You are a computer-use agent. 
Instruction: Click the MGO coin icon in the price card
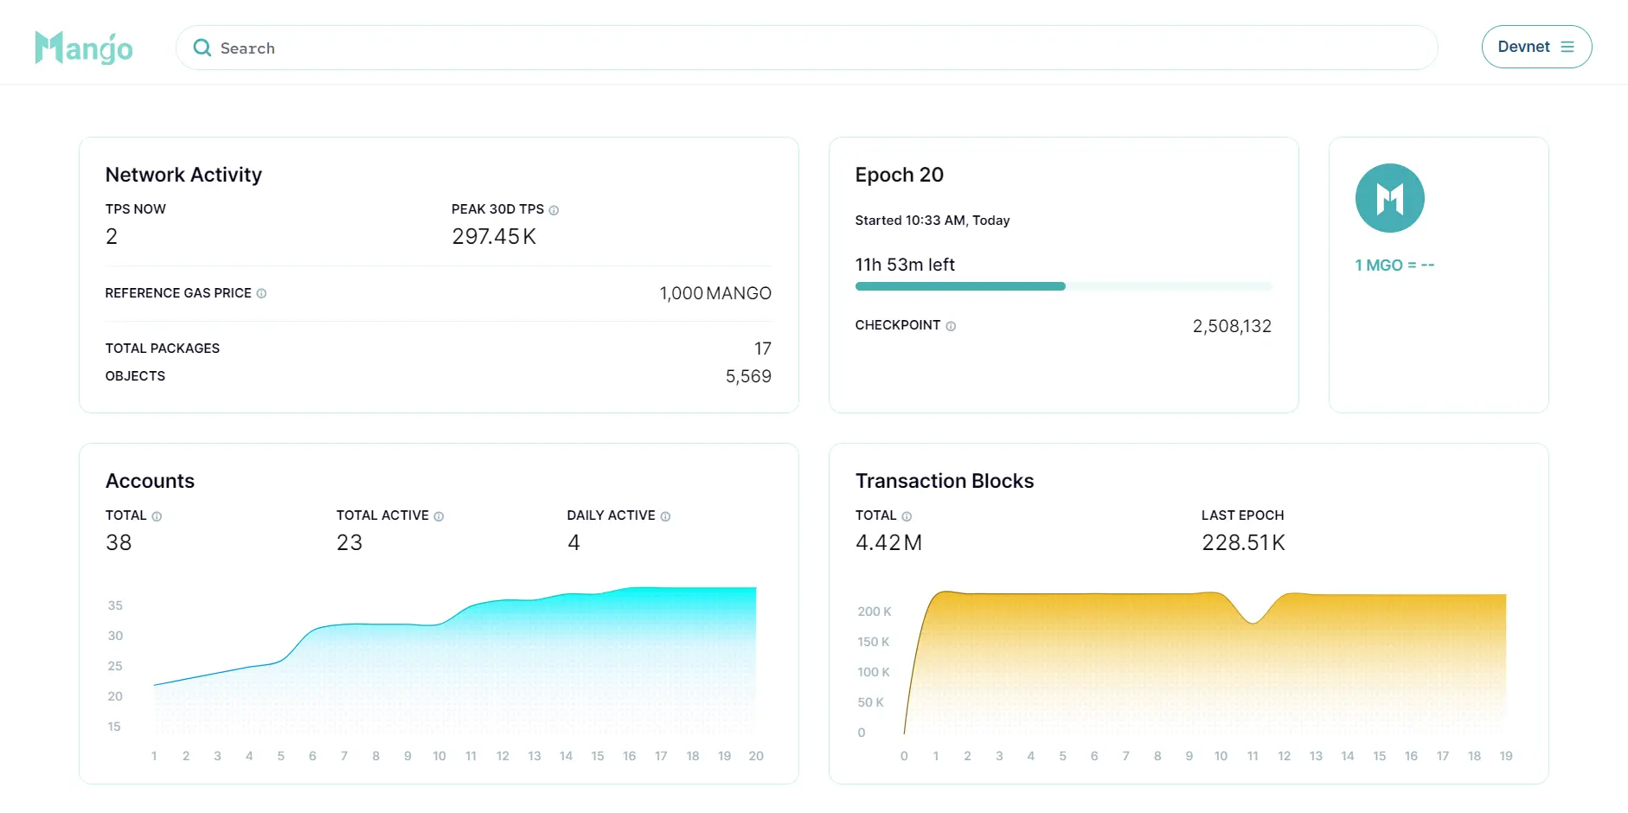click(x=1388, y=197)
